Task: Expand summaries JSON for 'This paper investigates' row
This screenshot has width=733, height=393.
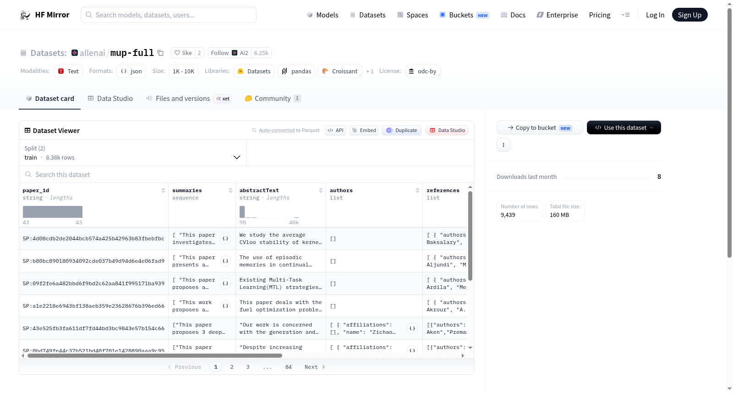Action: 225,238
